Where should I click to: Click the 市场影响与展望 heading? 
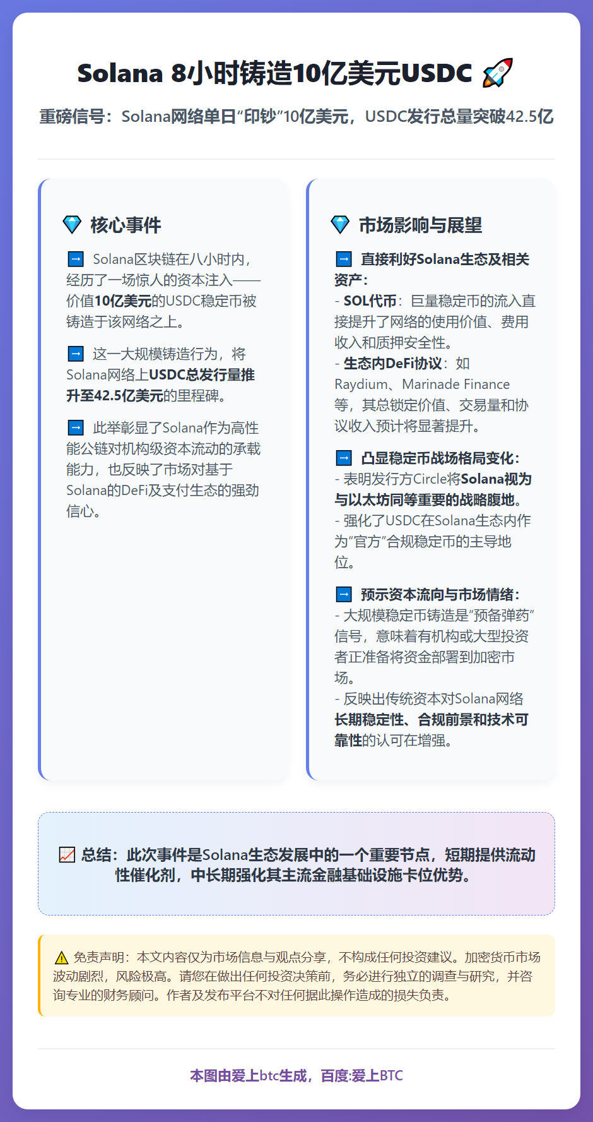coord(421,225)
